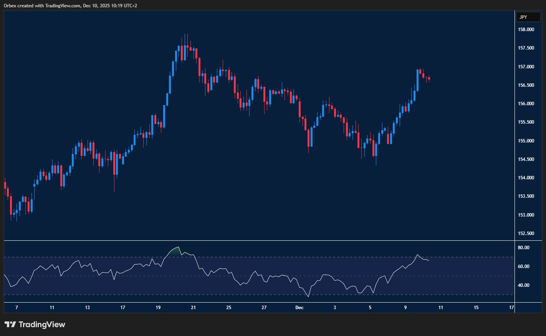Select the 80.00 RSI scale label
Viewport: 546px width, 336px height.
pos(523,248)
